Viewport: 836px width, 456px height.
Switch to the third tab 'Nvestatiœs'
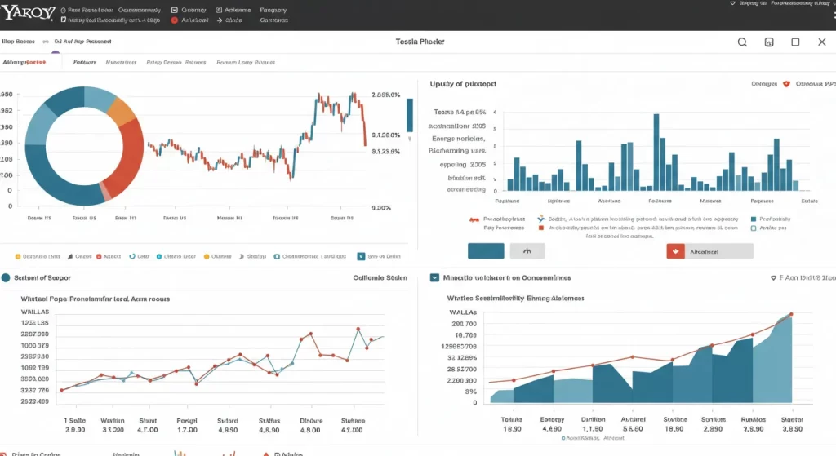click(121, 62)
